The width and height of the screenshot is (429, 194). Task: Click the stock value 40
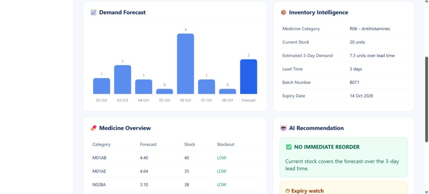(187, 158)
